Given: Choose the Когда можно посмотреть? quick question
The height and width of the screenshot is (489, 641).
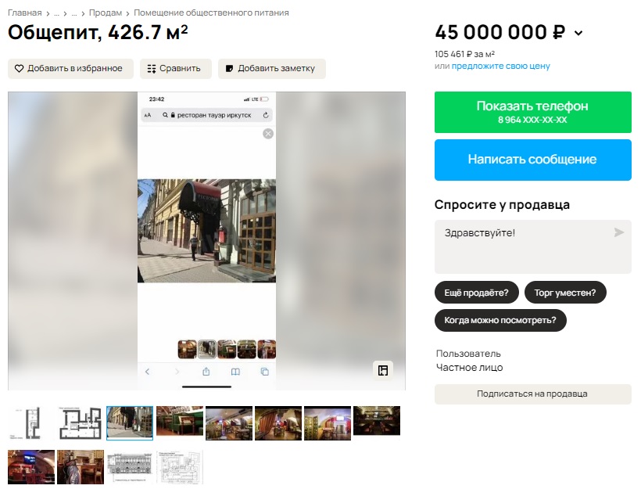Looking at the screenshot, I should point(500,320).
